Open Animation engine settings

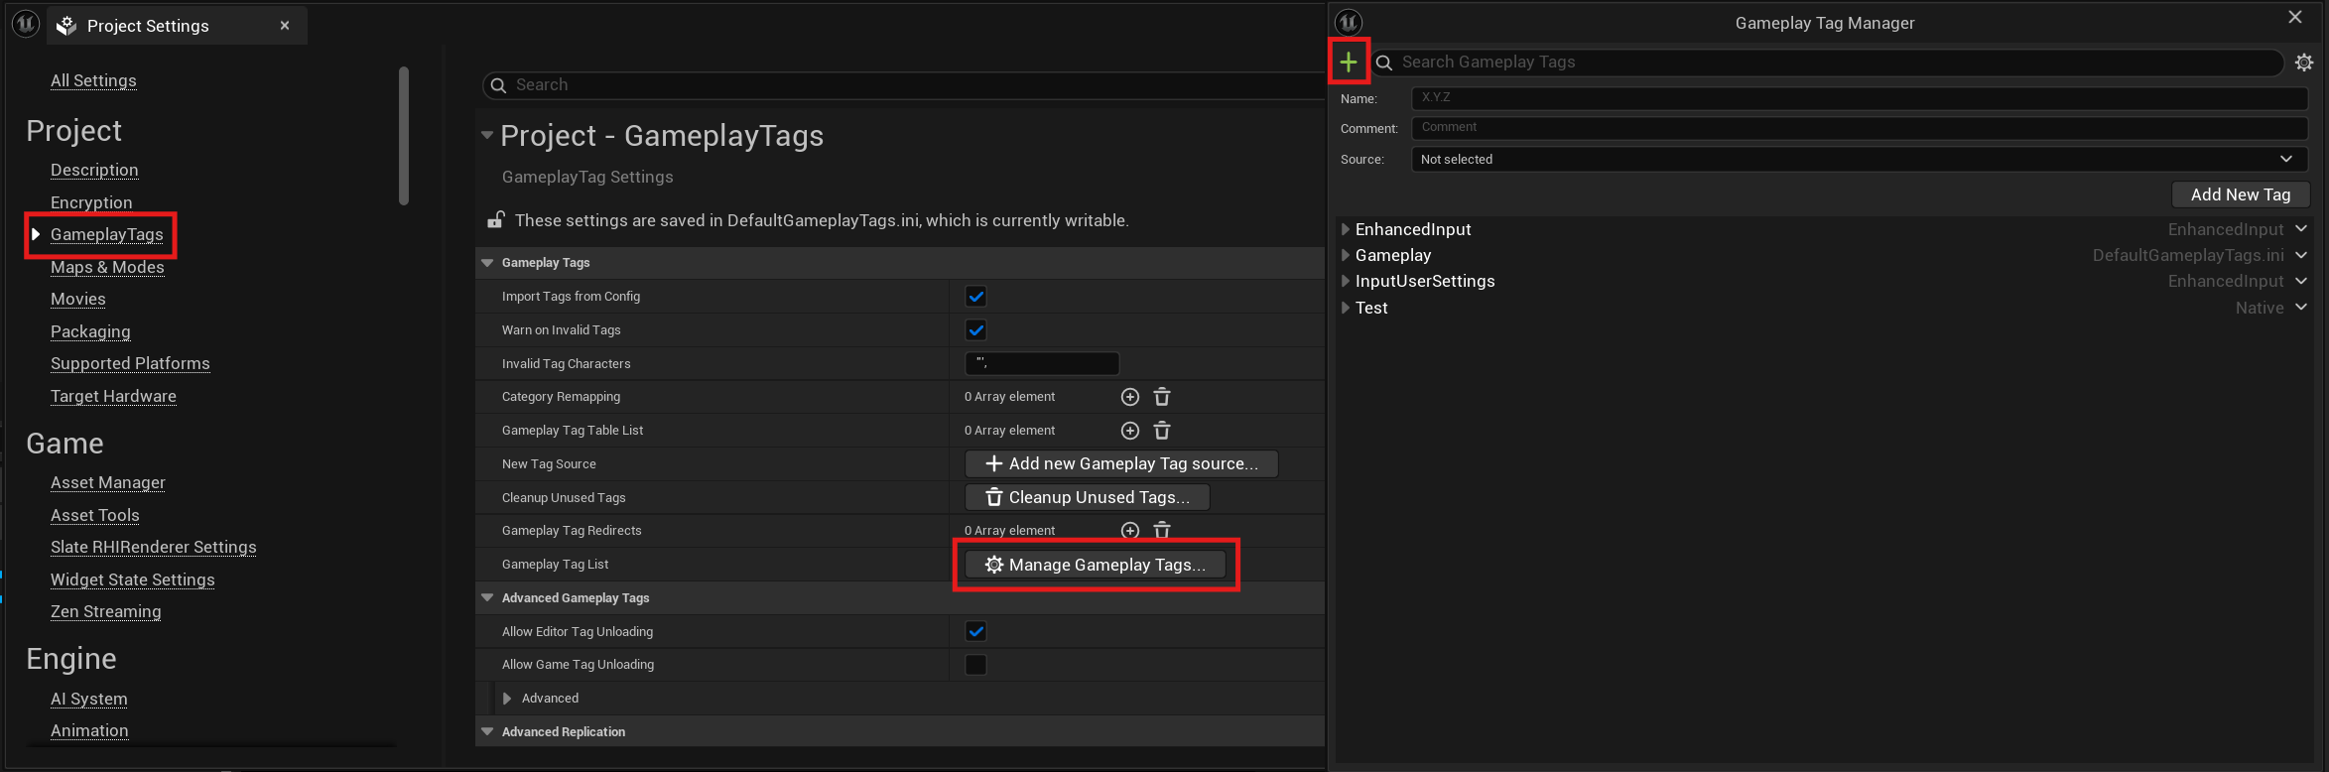point(89,730)
